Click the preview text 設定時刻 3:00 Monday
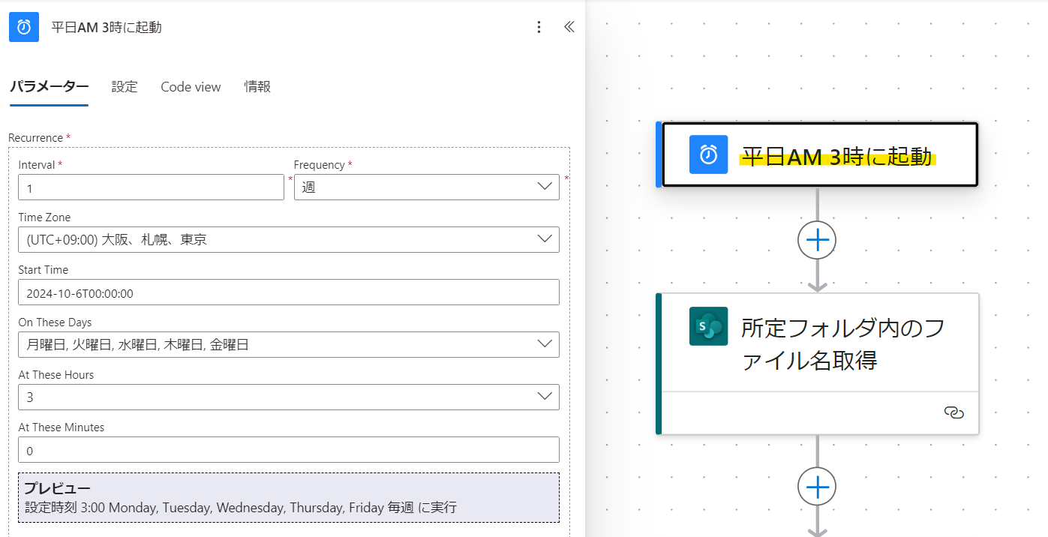This screenshot has height=537, width=1048. [x=91, y=508]
